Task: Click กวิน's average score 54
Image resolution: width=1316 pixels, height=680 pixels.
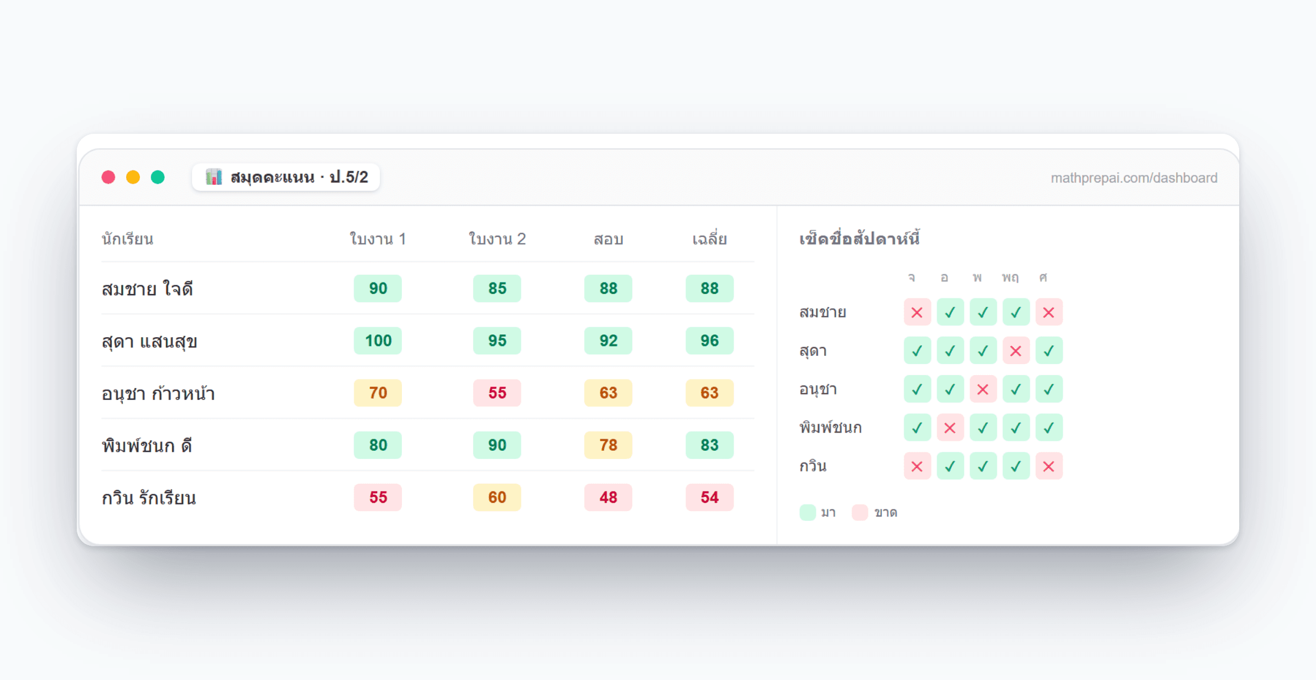Action: (710, 497)
